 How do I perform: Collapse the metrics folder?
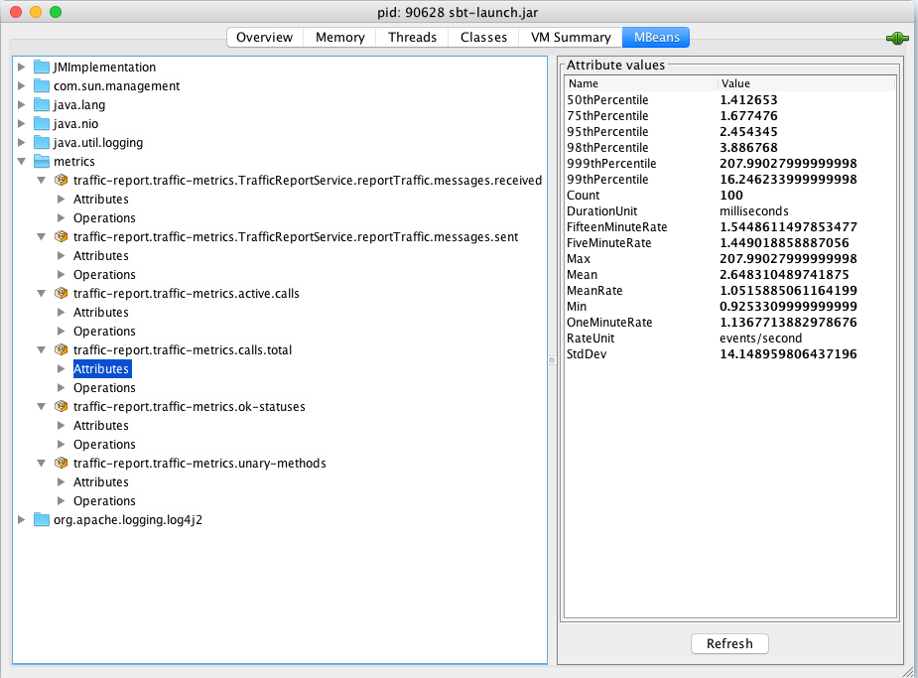point(22,161)
